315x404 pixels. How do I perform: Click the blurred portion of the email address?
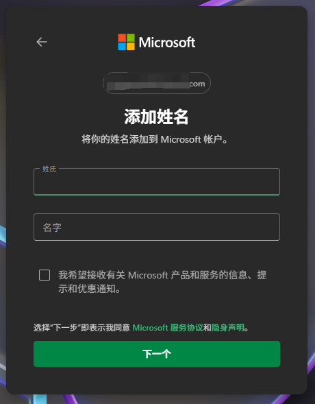[148, 84]
